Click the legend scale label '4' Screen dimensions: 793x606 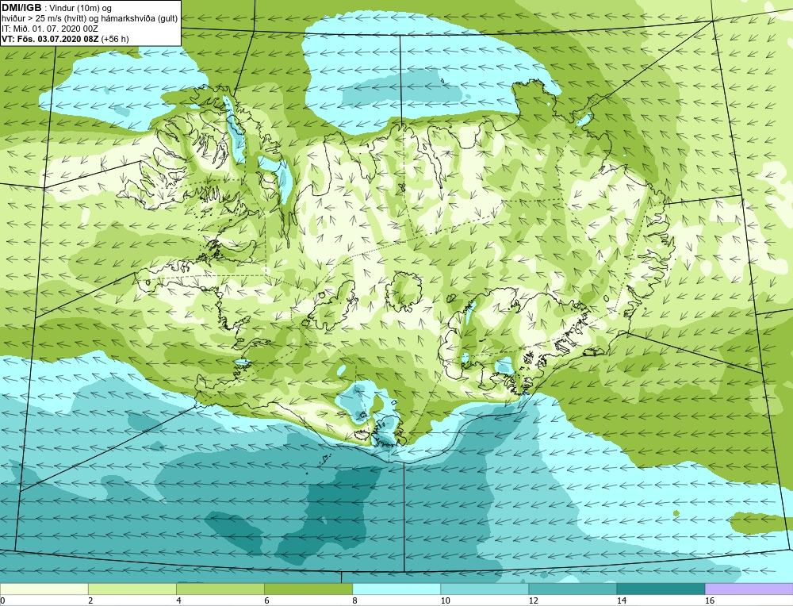click(178, 600)
